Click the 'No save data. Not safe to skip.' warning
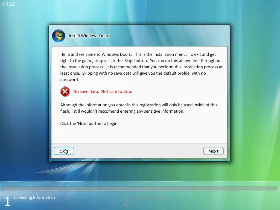Viewport: 280px width, 210px height. [x=103, y=91]
